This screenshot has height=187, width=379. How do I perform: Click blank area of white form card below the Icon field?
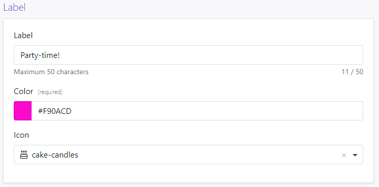[188, 173]
